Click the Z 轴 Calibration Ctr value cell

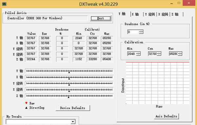pos(93,59)
